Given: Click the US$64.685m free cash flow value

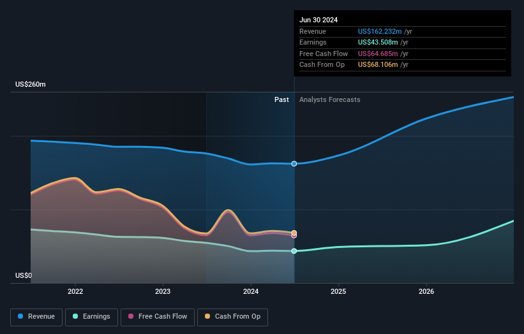Looking at the screenshot, I should click(378, 54).
